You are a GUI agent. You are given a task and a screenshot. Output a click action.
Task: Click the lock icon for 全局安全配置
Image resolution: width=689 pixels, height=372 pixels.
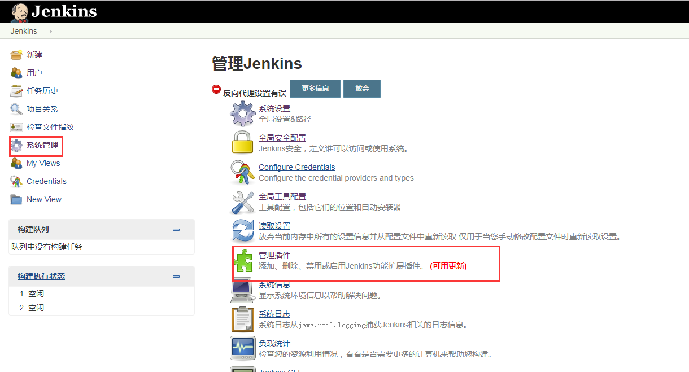click(243, 142)
